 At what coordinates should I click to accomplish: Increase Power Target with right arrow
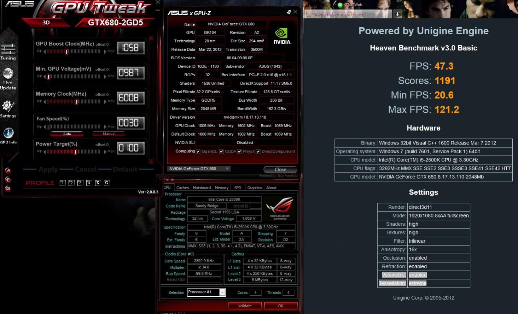tap(105, 152)
